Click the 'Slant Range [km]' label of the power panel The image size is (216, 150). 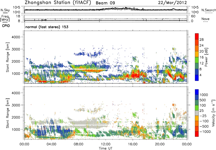point(8,57)
